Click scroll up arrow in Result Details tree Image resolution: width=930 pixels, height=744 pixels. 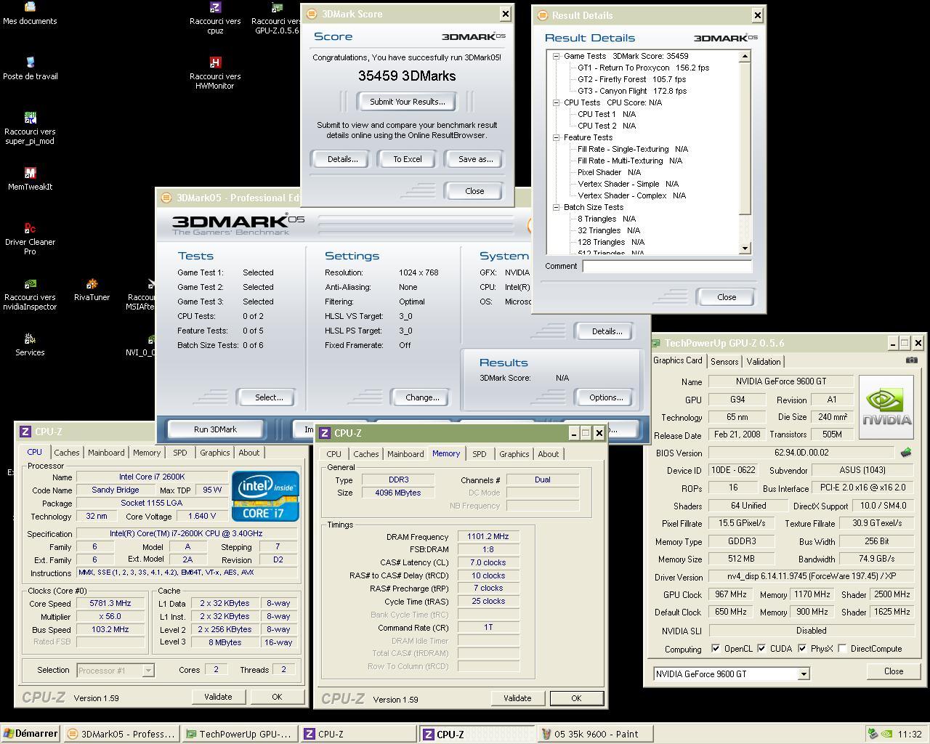[x=745, y=56]
